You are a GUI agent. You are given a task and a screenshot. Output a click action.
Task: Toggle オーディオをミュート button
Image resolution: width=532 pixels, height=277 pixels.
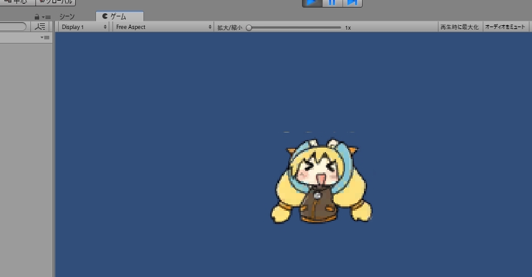click(x=505, y=27)
